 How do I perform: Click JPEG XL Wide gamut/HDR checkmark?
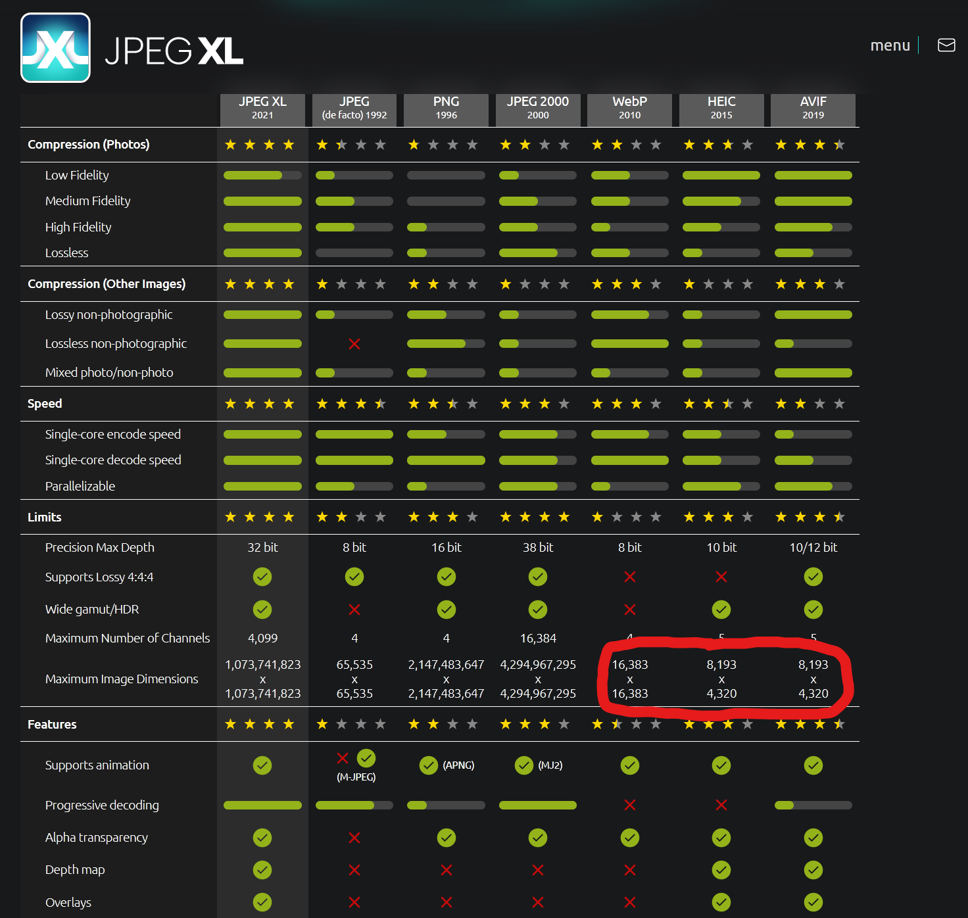coord(262,610)
